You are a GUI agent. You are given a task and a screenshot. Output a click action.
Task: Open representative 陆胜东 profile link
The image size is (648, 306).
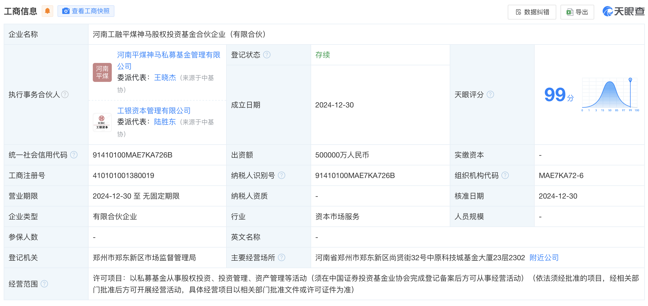click(x=165, y=122)
